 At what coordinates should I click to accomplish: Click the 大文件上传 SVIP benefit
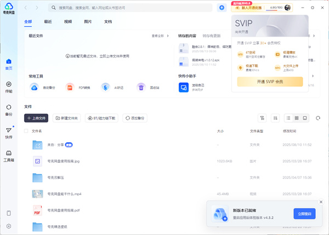(x=287, y=68)
